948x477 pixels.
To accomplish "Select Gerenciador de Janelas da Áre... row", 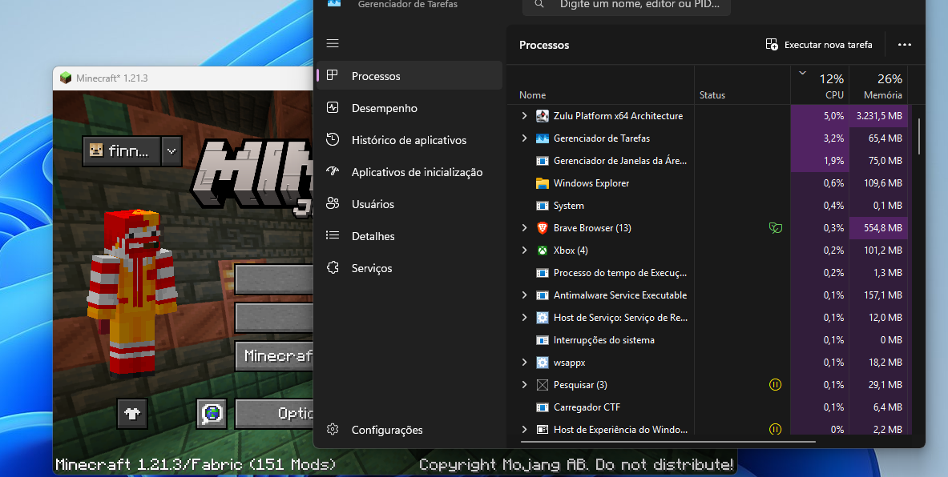I will (708, 161).
